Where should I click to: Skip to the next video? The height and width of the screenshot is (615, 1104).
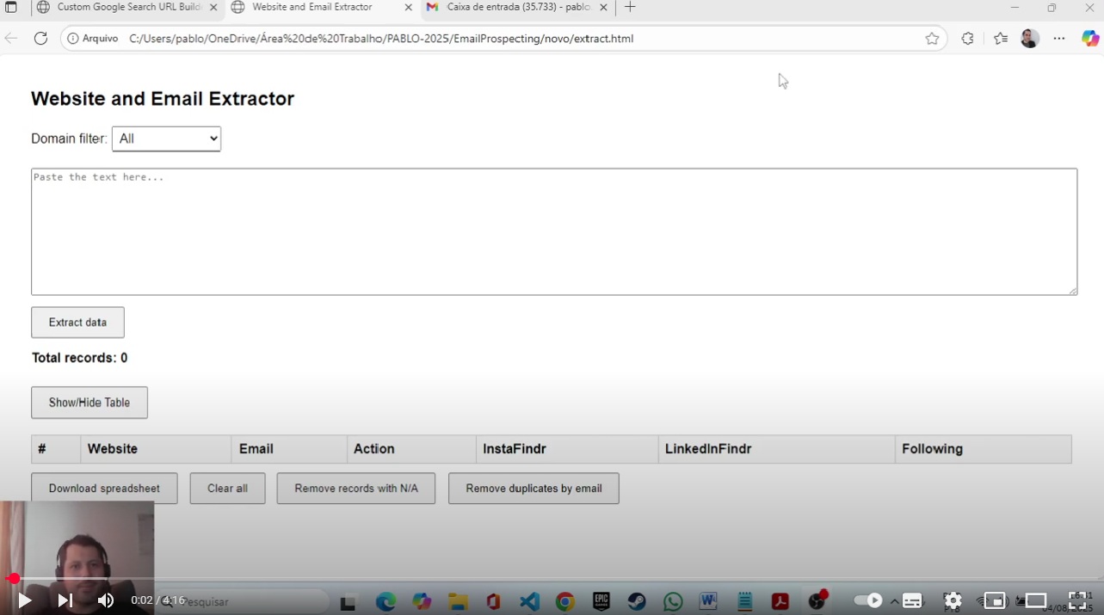coord(65,600)
